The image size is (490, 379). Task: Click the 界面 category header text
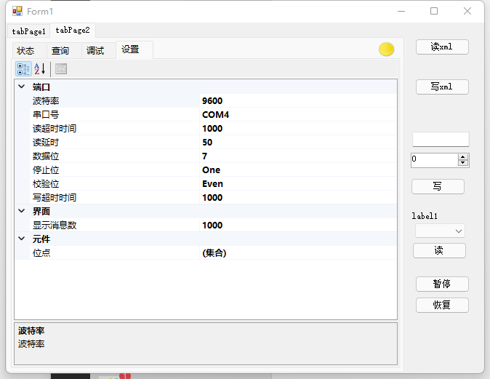41,212
